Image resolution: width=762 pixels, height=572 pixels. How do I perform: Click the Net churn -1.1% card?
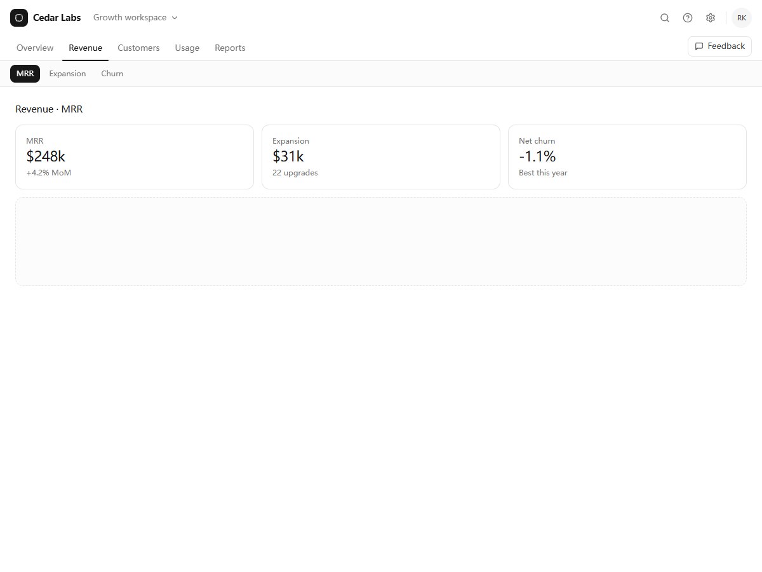627,157
